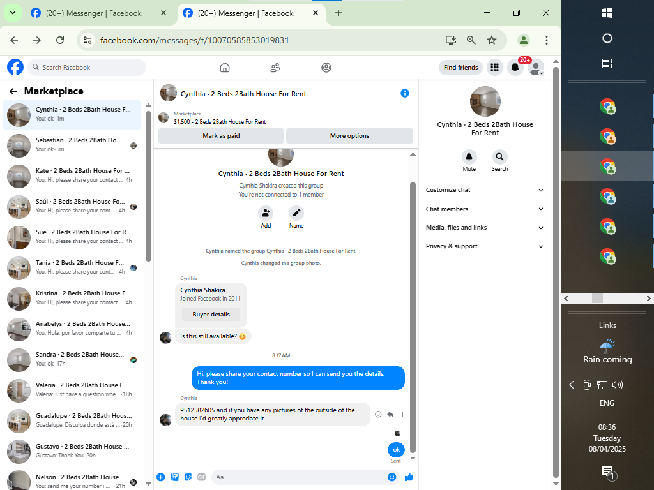View site information icon in address bar
The width and height of the screenshot is (654, 490).
tap(87, 40)
